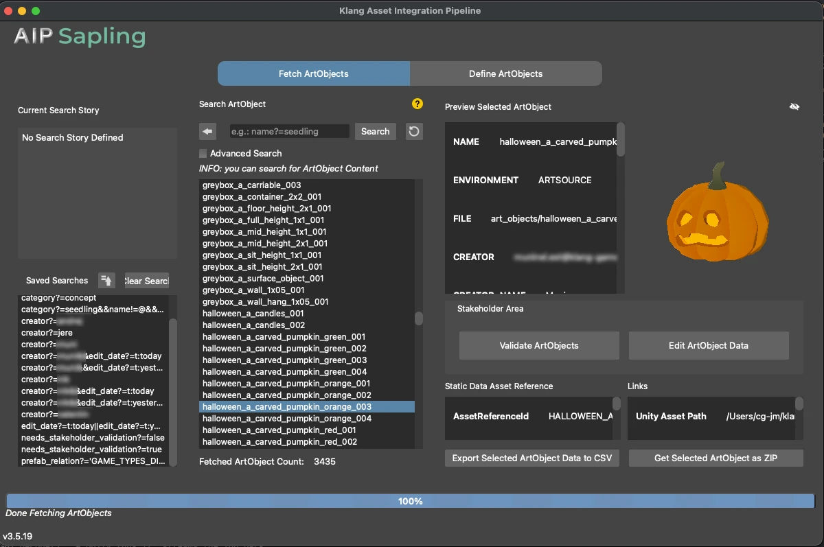Select halloween_a_carved_pumpkin_green_003

pos(307,360)
